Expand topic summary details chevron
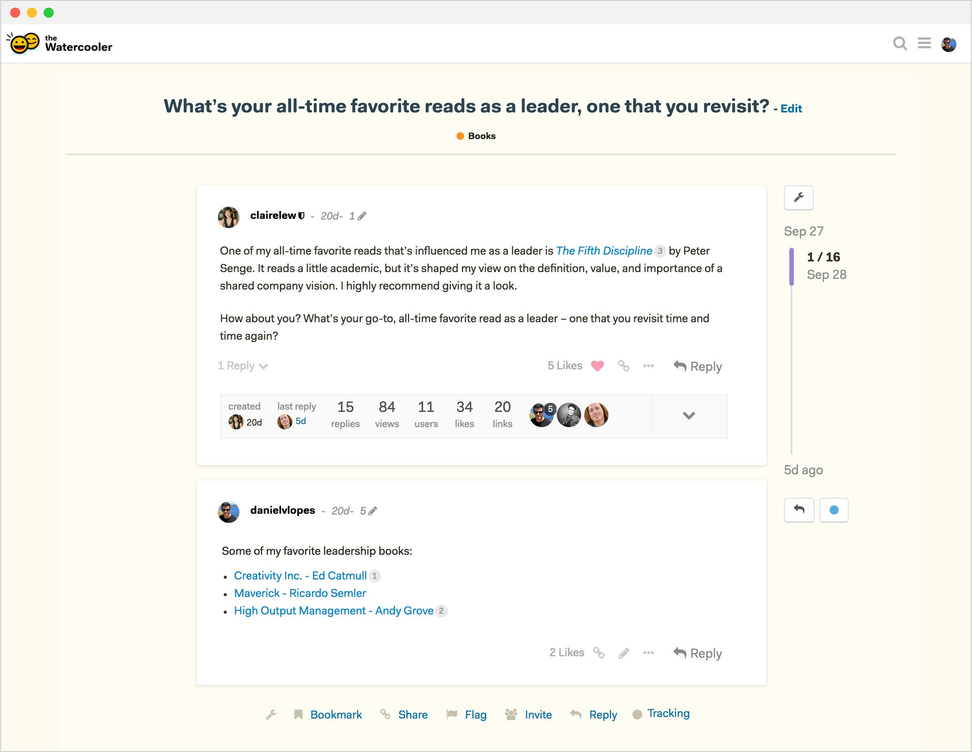The width and height of the screenshot is (972, 752). click(x=689, y=416)
